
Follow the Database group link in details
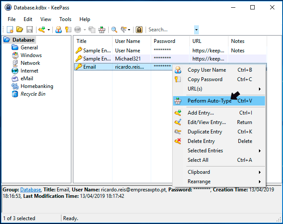tap(30, 190)
